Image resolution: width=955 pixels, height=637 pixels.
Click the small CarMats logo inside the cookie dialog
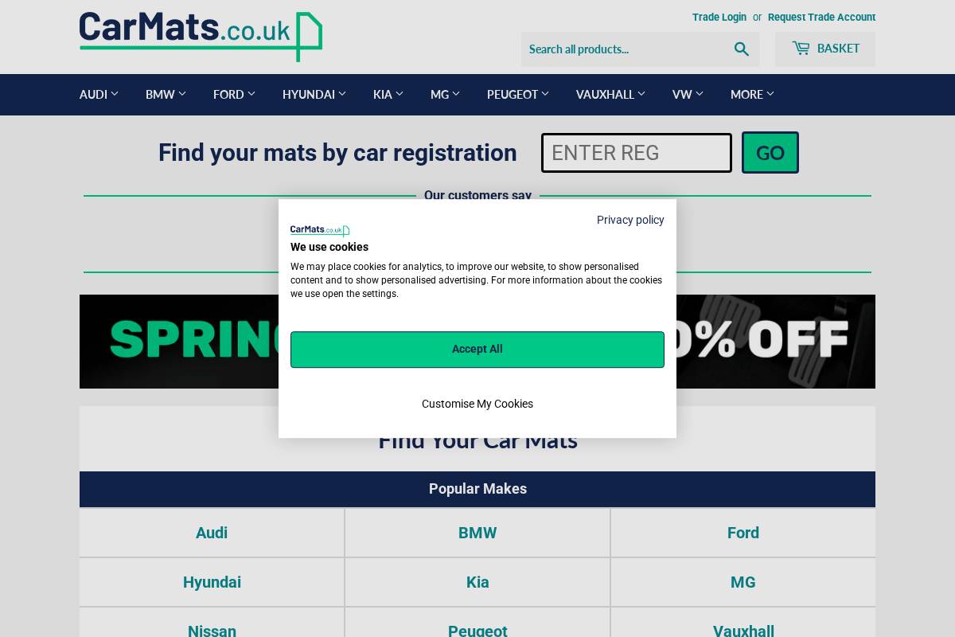pyautogui.click(x=320, y=231)
